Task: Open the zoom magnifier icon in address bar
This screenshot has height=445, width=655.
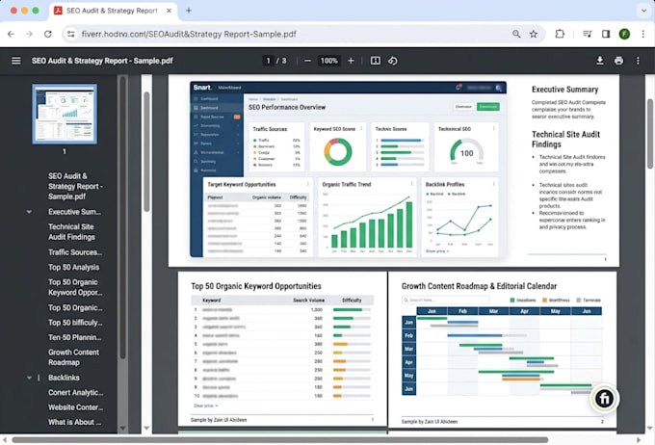Action: coord(516,35)
